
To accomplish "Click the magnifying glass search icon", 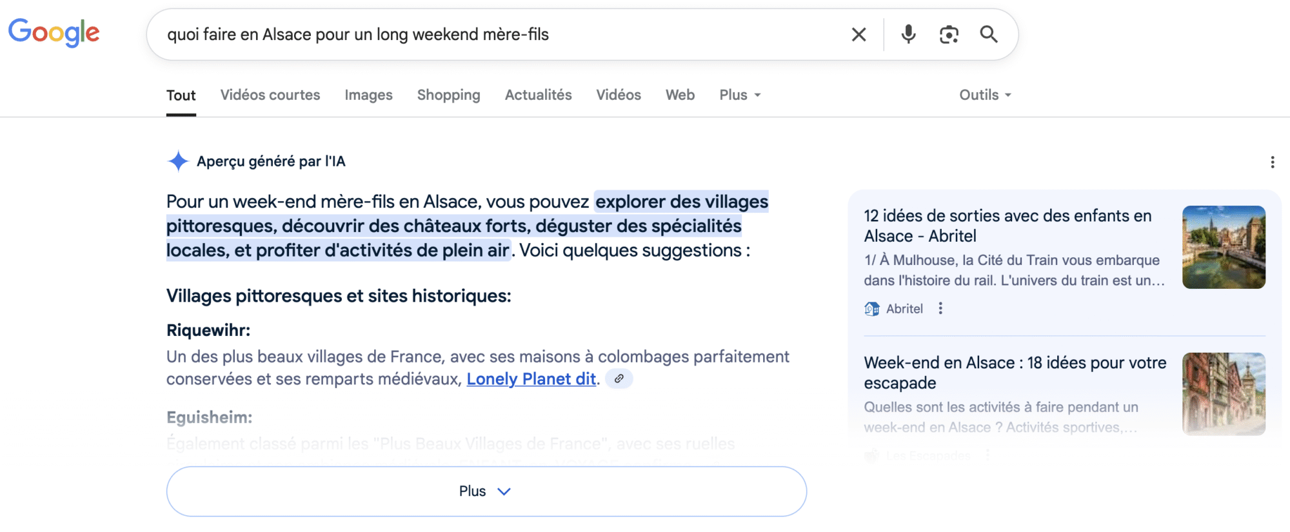I will coord(989,34).
